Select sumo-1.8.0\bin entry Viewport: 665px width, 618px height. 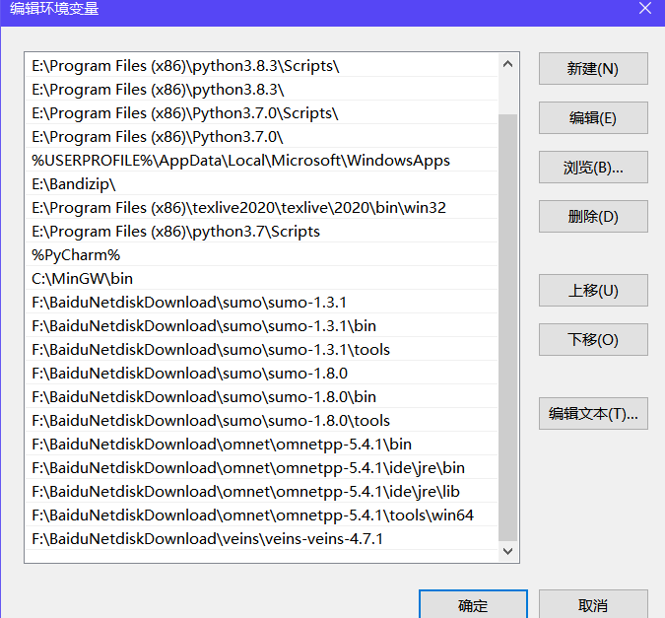(262, 397)
